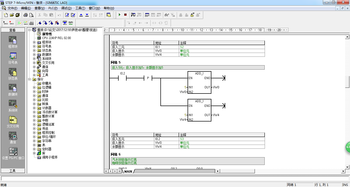
Task: Open 通信 in the view sidebar
Action: 13,138
